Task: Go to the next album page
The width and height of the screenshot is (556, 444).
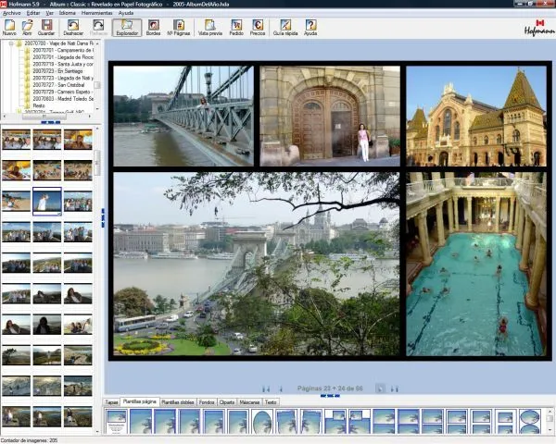Action: 380,388
